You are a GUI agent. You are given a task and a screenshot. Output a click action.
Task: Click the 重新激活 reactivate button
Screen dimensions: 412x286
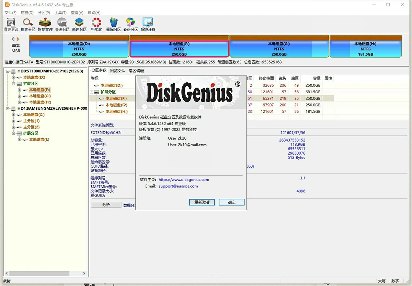[x=202, y=202]
